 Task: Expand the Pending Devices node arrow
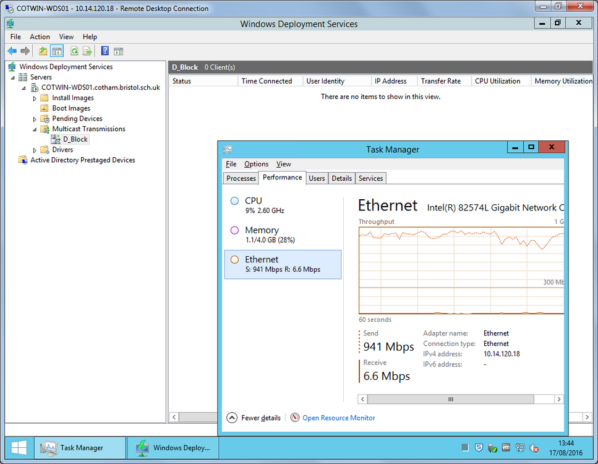point(35,119)
